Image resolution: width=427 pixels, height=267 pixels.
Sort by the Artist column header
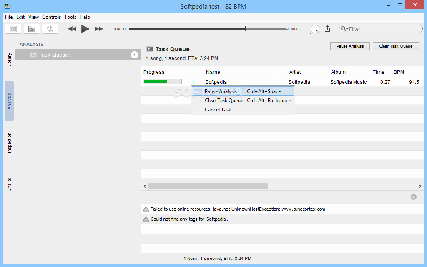[295, 72]
